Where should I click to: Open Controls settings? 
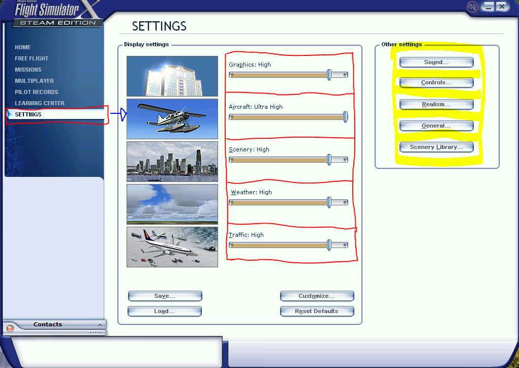pos(436,83)
